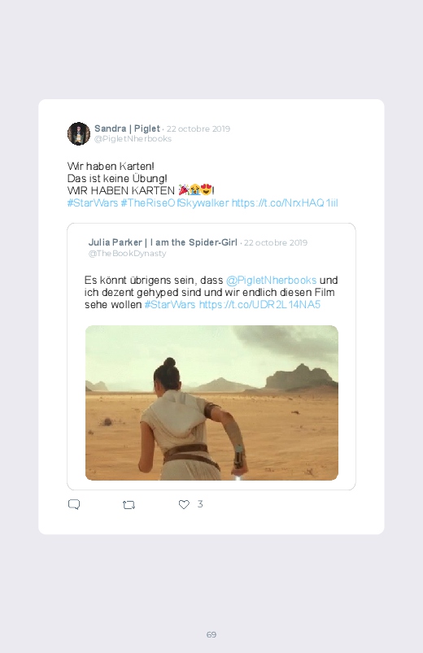Click the quoted tweet date 22 octobre 2019

(276, 243)
